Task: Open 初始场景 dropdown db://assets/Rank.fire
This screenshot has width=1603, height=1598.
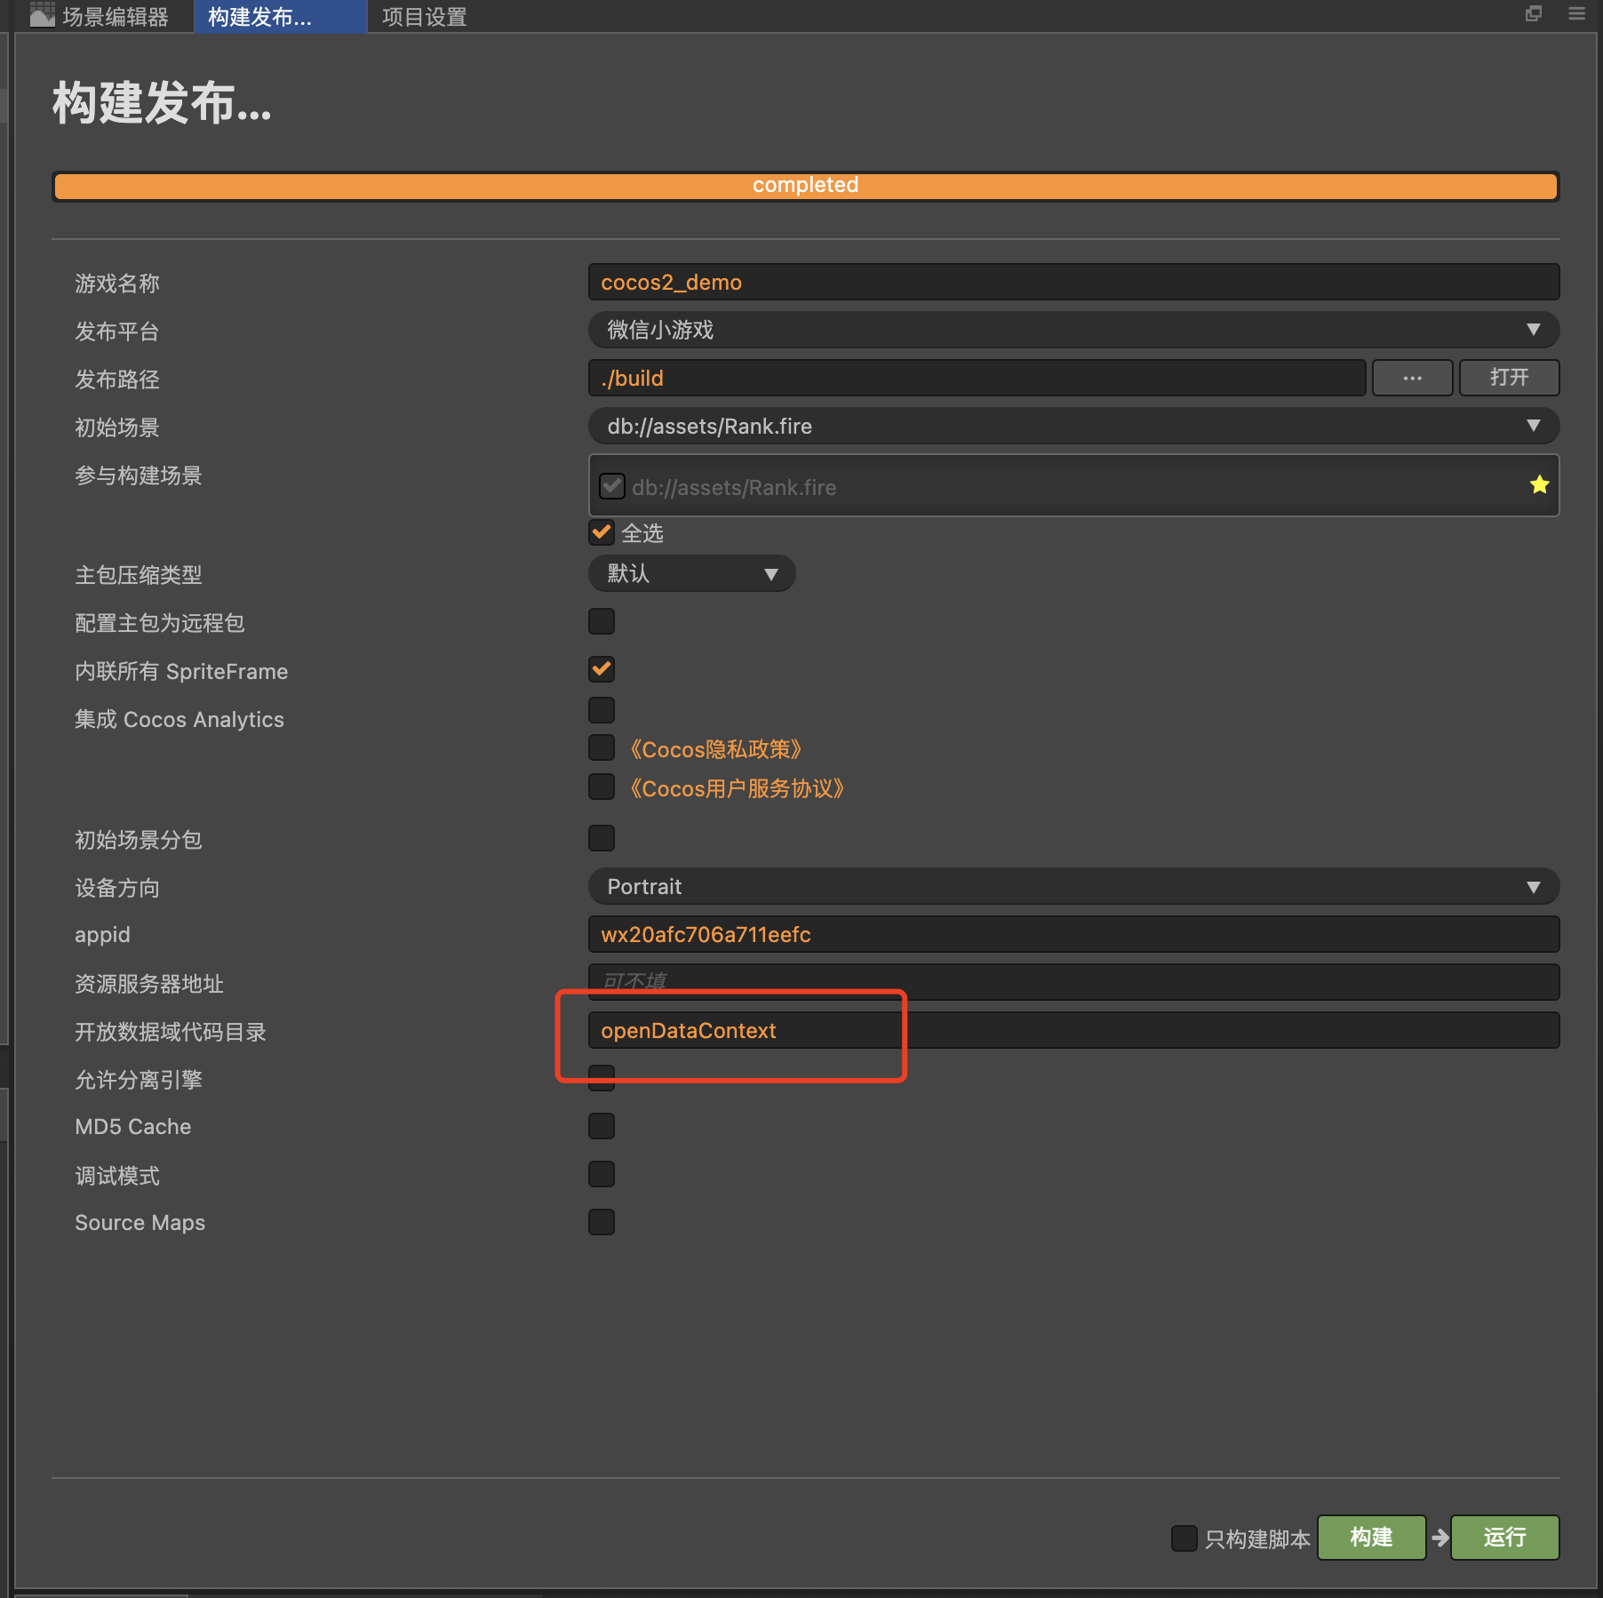Action: [x=1073, y=426]
